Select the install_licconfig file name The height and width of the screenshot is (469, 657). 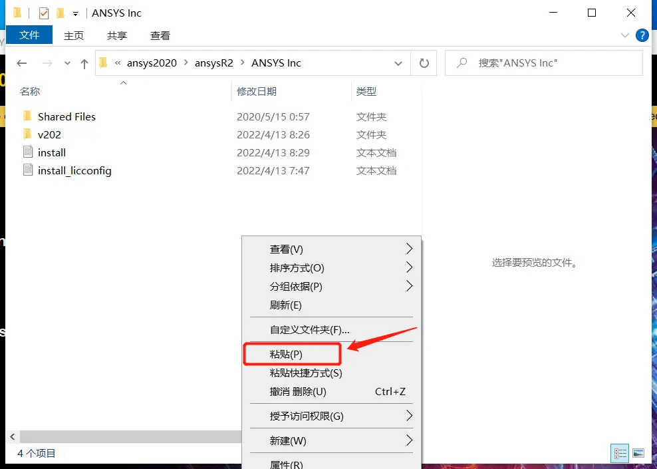(74, 170)
